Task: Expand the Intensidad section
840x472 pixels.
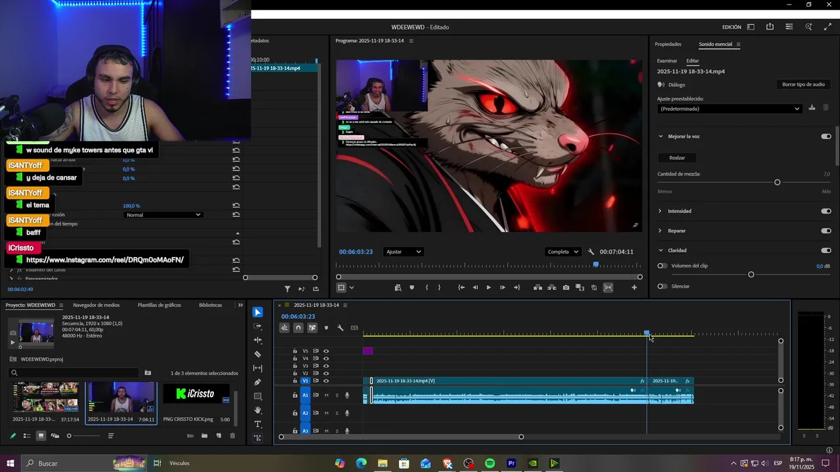Action: (660, 211)
